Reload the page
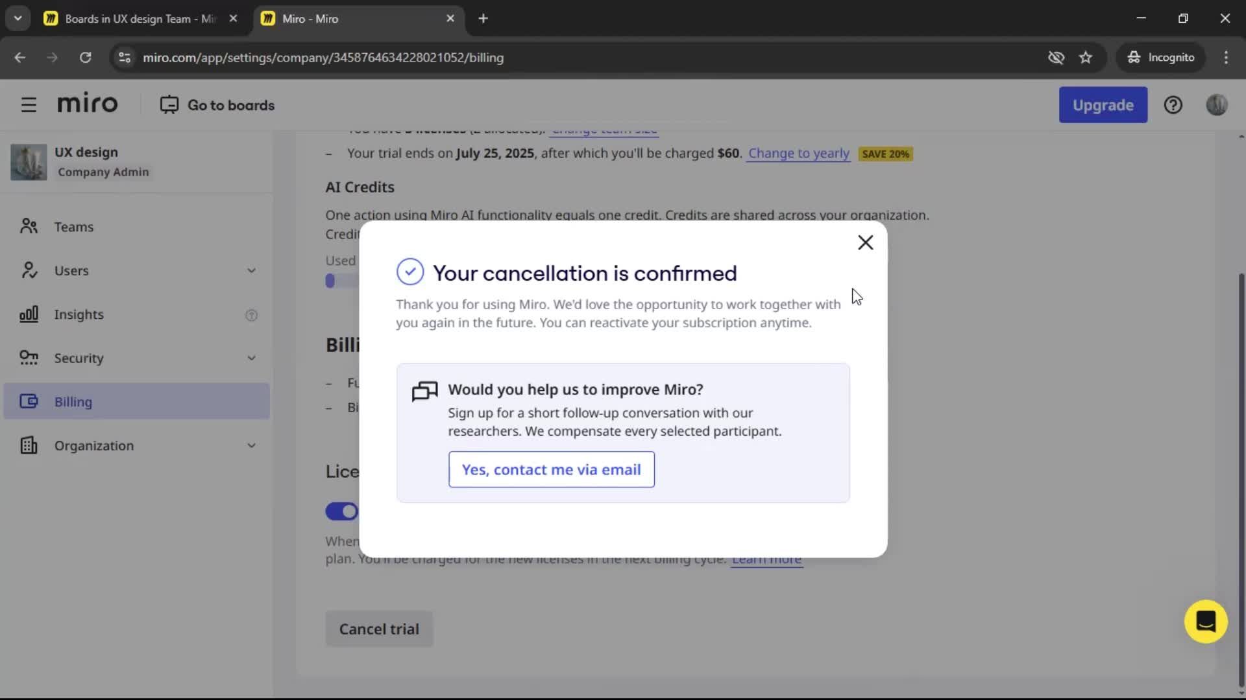 85,58
